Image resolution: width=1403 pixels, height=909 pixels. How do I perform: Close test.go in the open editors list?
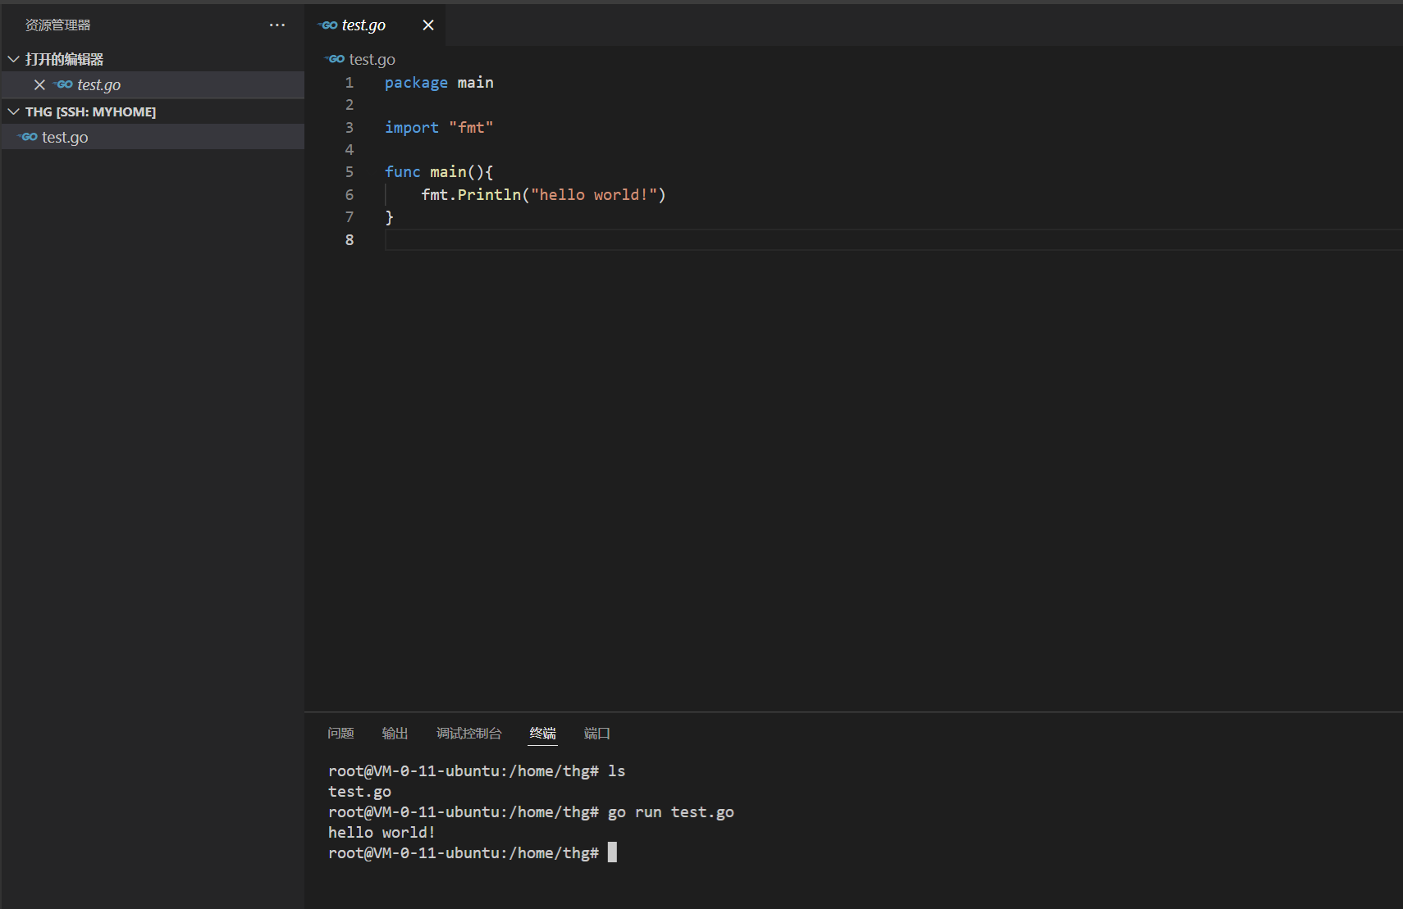tap(39, 84)
